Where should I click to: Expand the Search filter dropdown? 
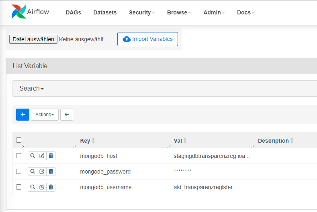click(x=31, y=89)
